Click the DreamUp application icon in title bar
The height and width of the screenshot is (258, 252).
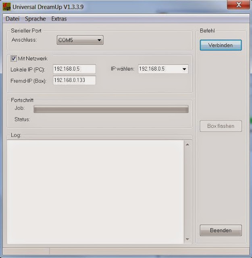7,7
